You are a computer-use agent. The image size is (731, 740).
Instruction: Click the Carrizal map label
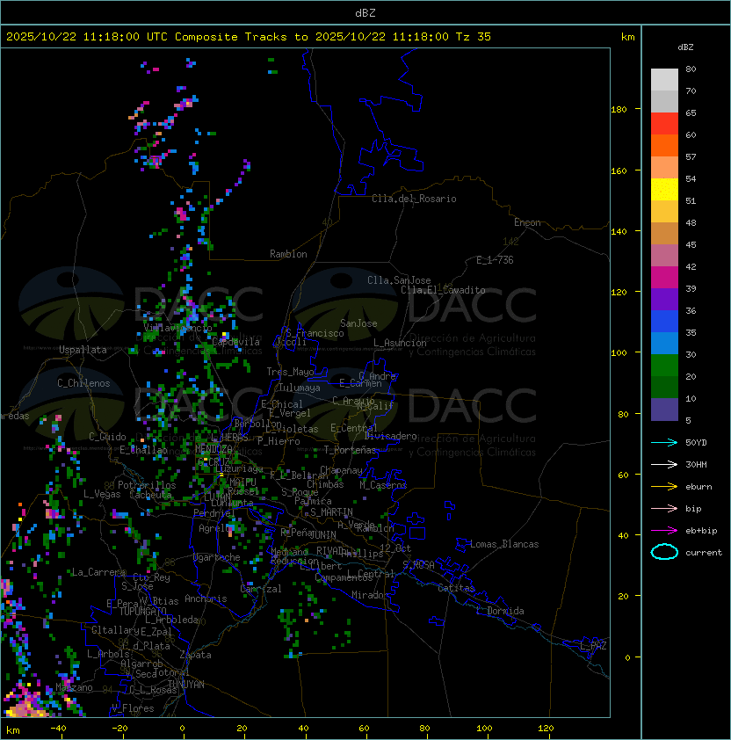[x=260, y=589]
